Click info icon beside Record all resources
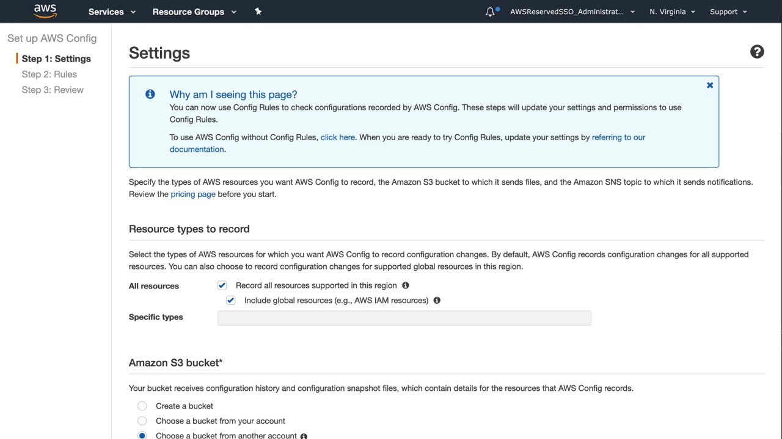This screenshot has width=782, height=439. (405, 285)
